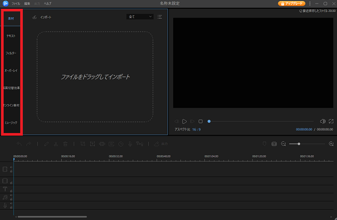
Task: Open the ヘルプ menu
Action: point(48,4)
